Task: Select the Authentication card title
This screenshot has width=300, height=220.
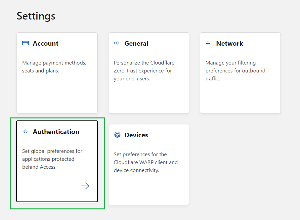Action: pyautogui.click(x=56, y=132)
